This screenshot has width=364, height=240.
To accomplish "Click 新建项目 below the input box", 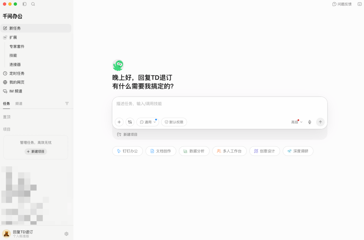I will click(127, 135).
